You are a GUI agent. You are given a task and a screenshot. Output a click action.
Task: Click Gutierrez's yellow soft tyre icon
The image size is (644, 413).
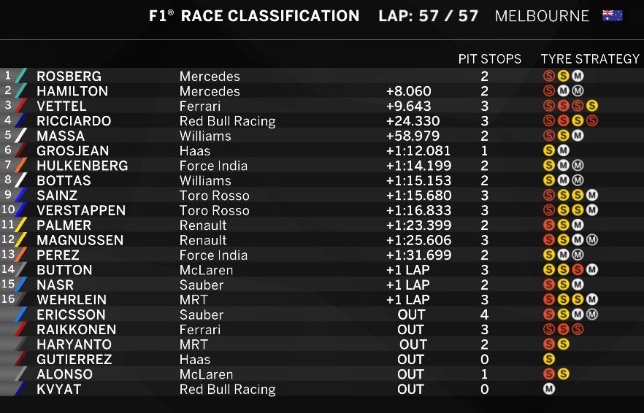coord(549,359)
